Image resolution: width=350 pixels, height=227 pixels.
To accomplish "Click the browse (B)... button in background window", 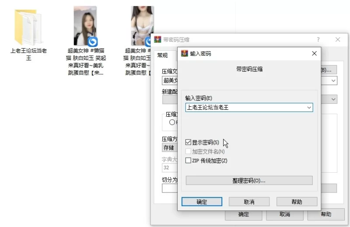I will click(329, 70).
